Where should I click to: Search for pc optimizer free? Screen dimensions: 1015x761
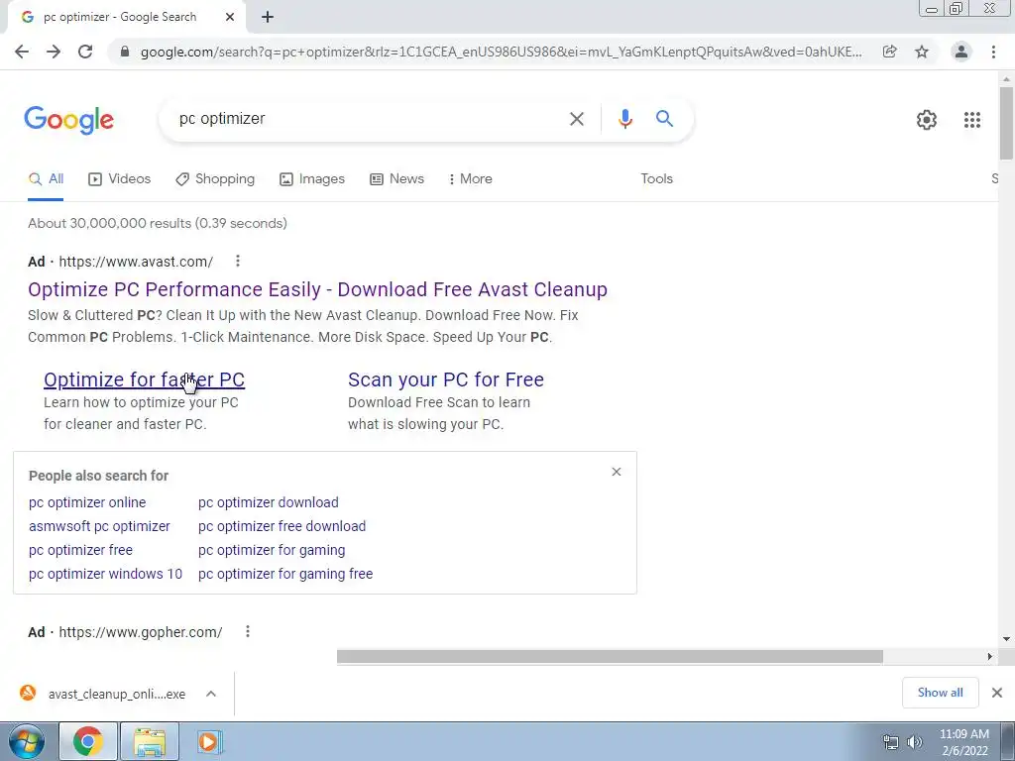(x=80, y=551)
